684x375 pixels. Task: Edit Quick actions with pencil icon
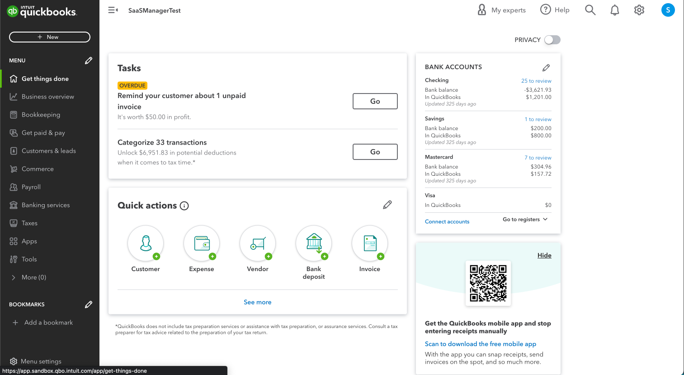click(x=387, y=205)
